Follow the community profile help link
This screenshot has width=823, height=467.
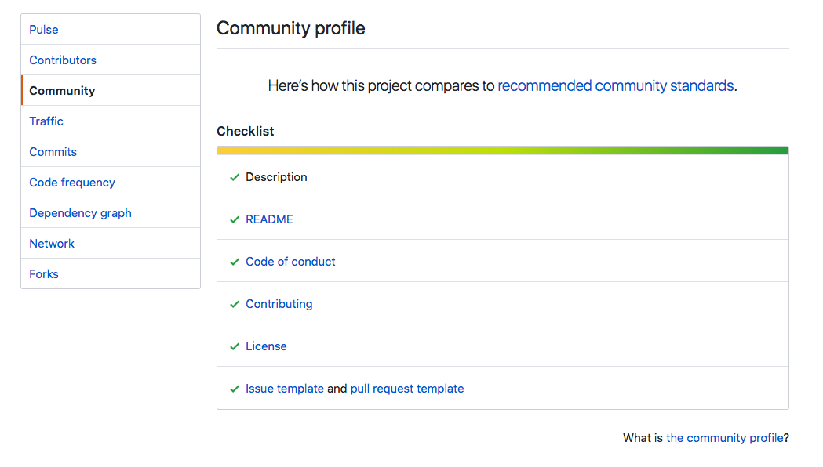[724, 438]
